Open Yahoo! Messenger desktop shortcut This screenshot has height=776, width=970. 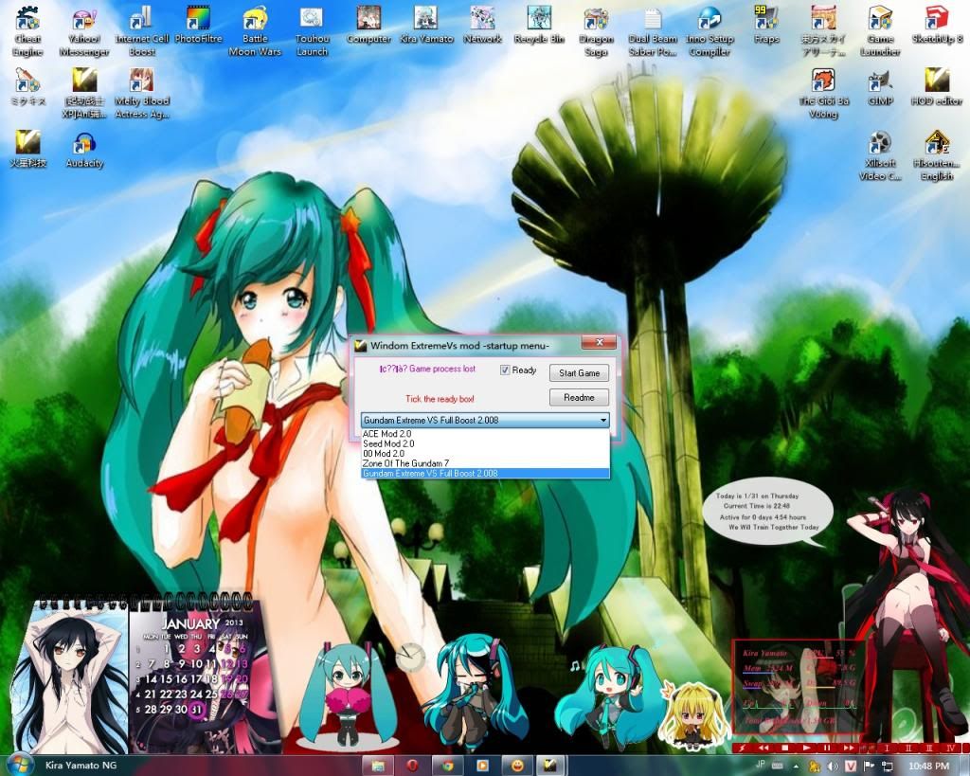[x=84, y=32]
